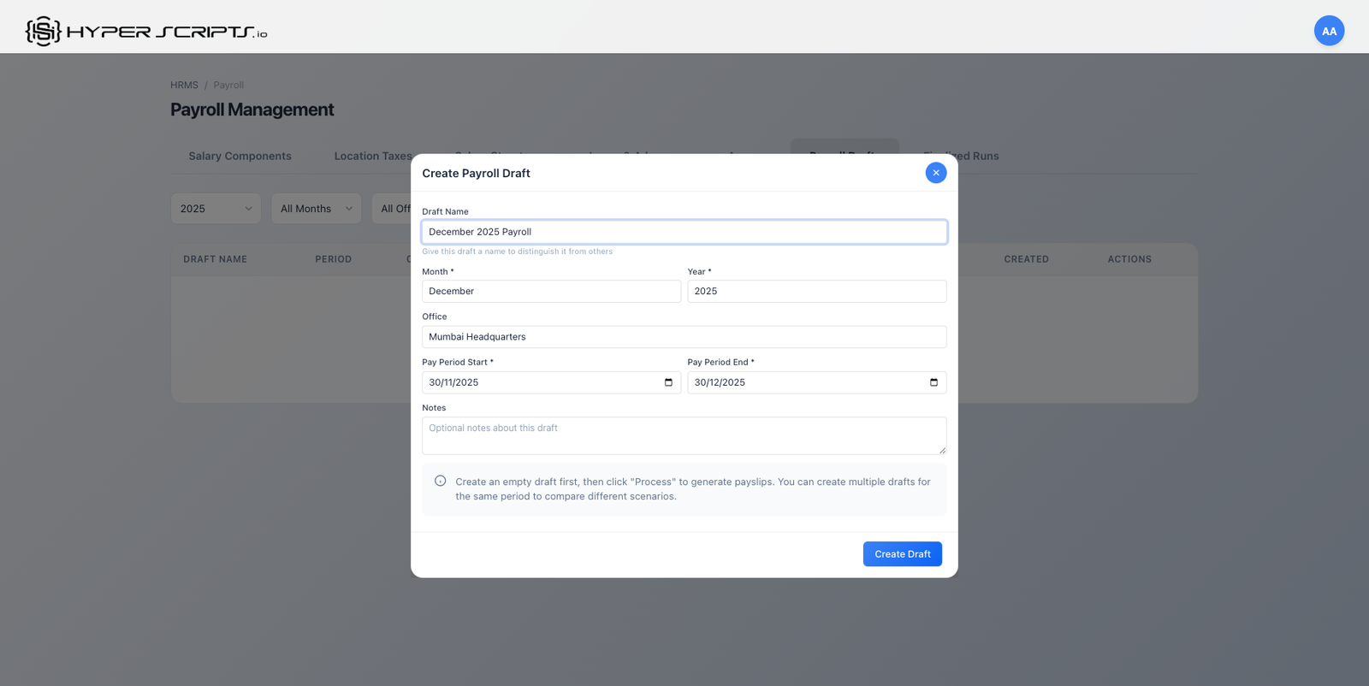
Task: Open the 2025 year filter dropdown
Action: pyautogui.click(x=216, y=209)
